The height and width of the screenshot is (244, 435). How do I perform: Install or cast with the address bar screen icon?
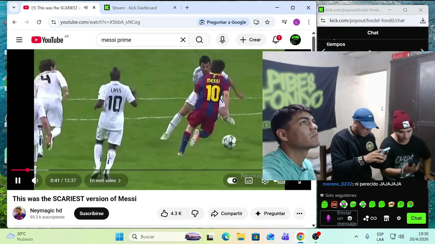coord(257,22)
